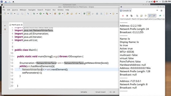The width and height of the screenshot is (171, 96).
Task: Click the Wi-Fi network icon in the system tray
Action: tap(157, 2)
